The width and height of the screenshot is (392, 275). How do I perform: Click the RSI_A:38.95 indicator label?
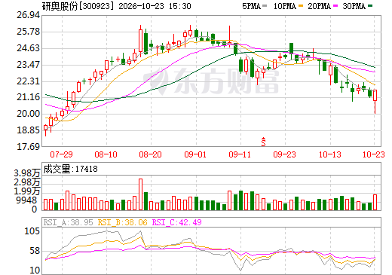click(68, 222)
